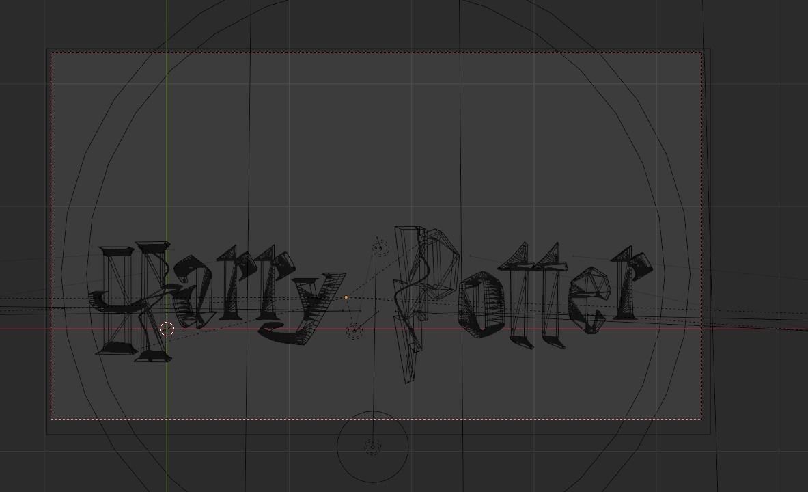808x492 pixels.
Task: Click the lamp object above the Potter text
Action: tap(378, 247)
